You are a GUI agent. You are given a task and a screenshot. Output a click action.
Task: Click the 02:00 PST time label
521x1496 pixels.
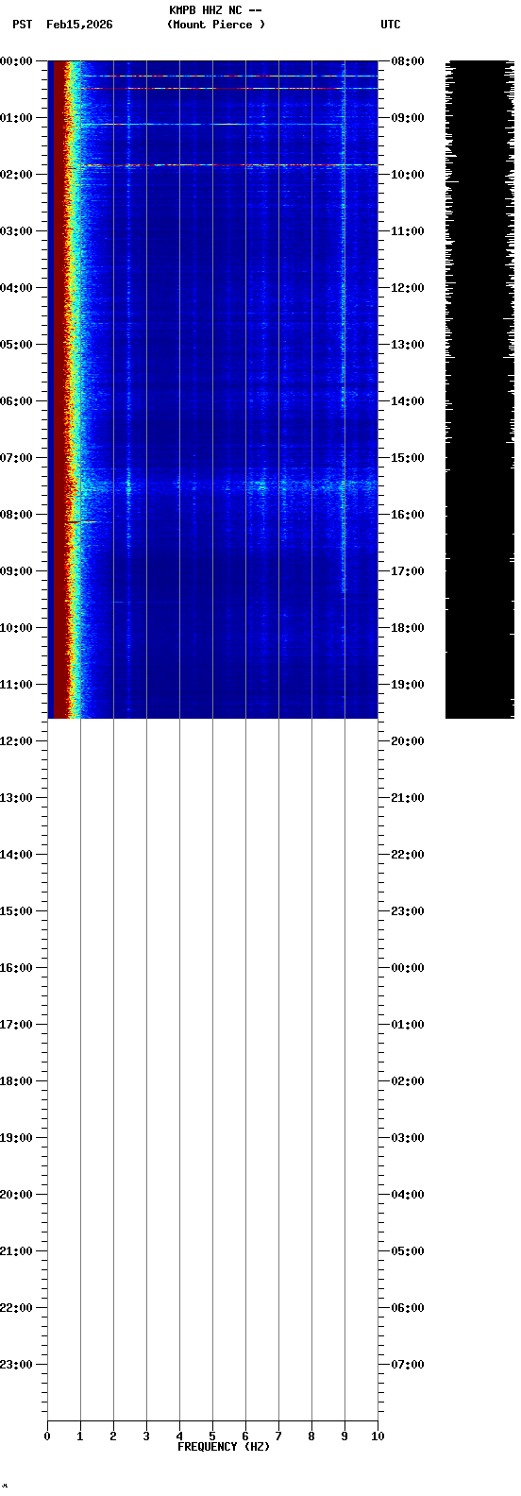point(17,175)
